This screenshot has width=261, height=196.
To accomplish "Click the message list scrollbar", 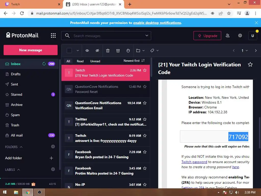I will click(151, 67).
